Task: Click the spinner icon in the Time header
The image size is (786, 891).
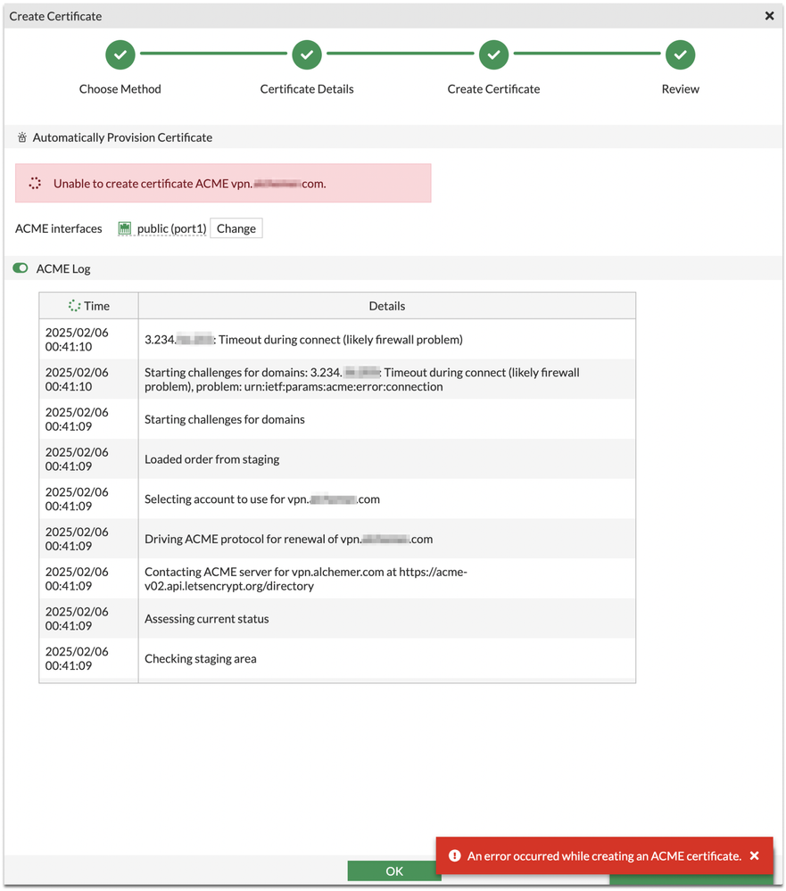Action: pos(74,306)
